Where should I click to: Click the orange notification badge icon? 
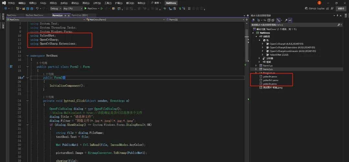pyautogui.click(x=319, y=3)
